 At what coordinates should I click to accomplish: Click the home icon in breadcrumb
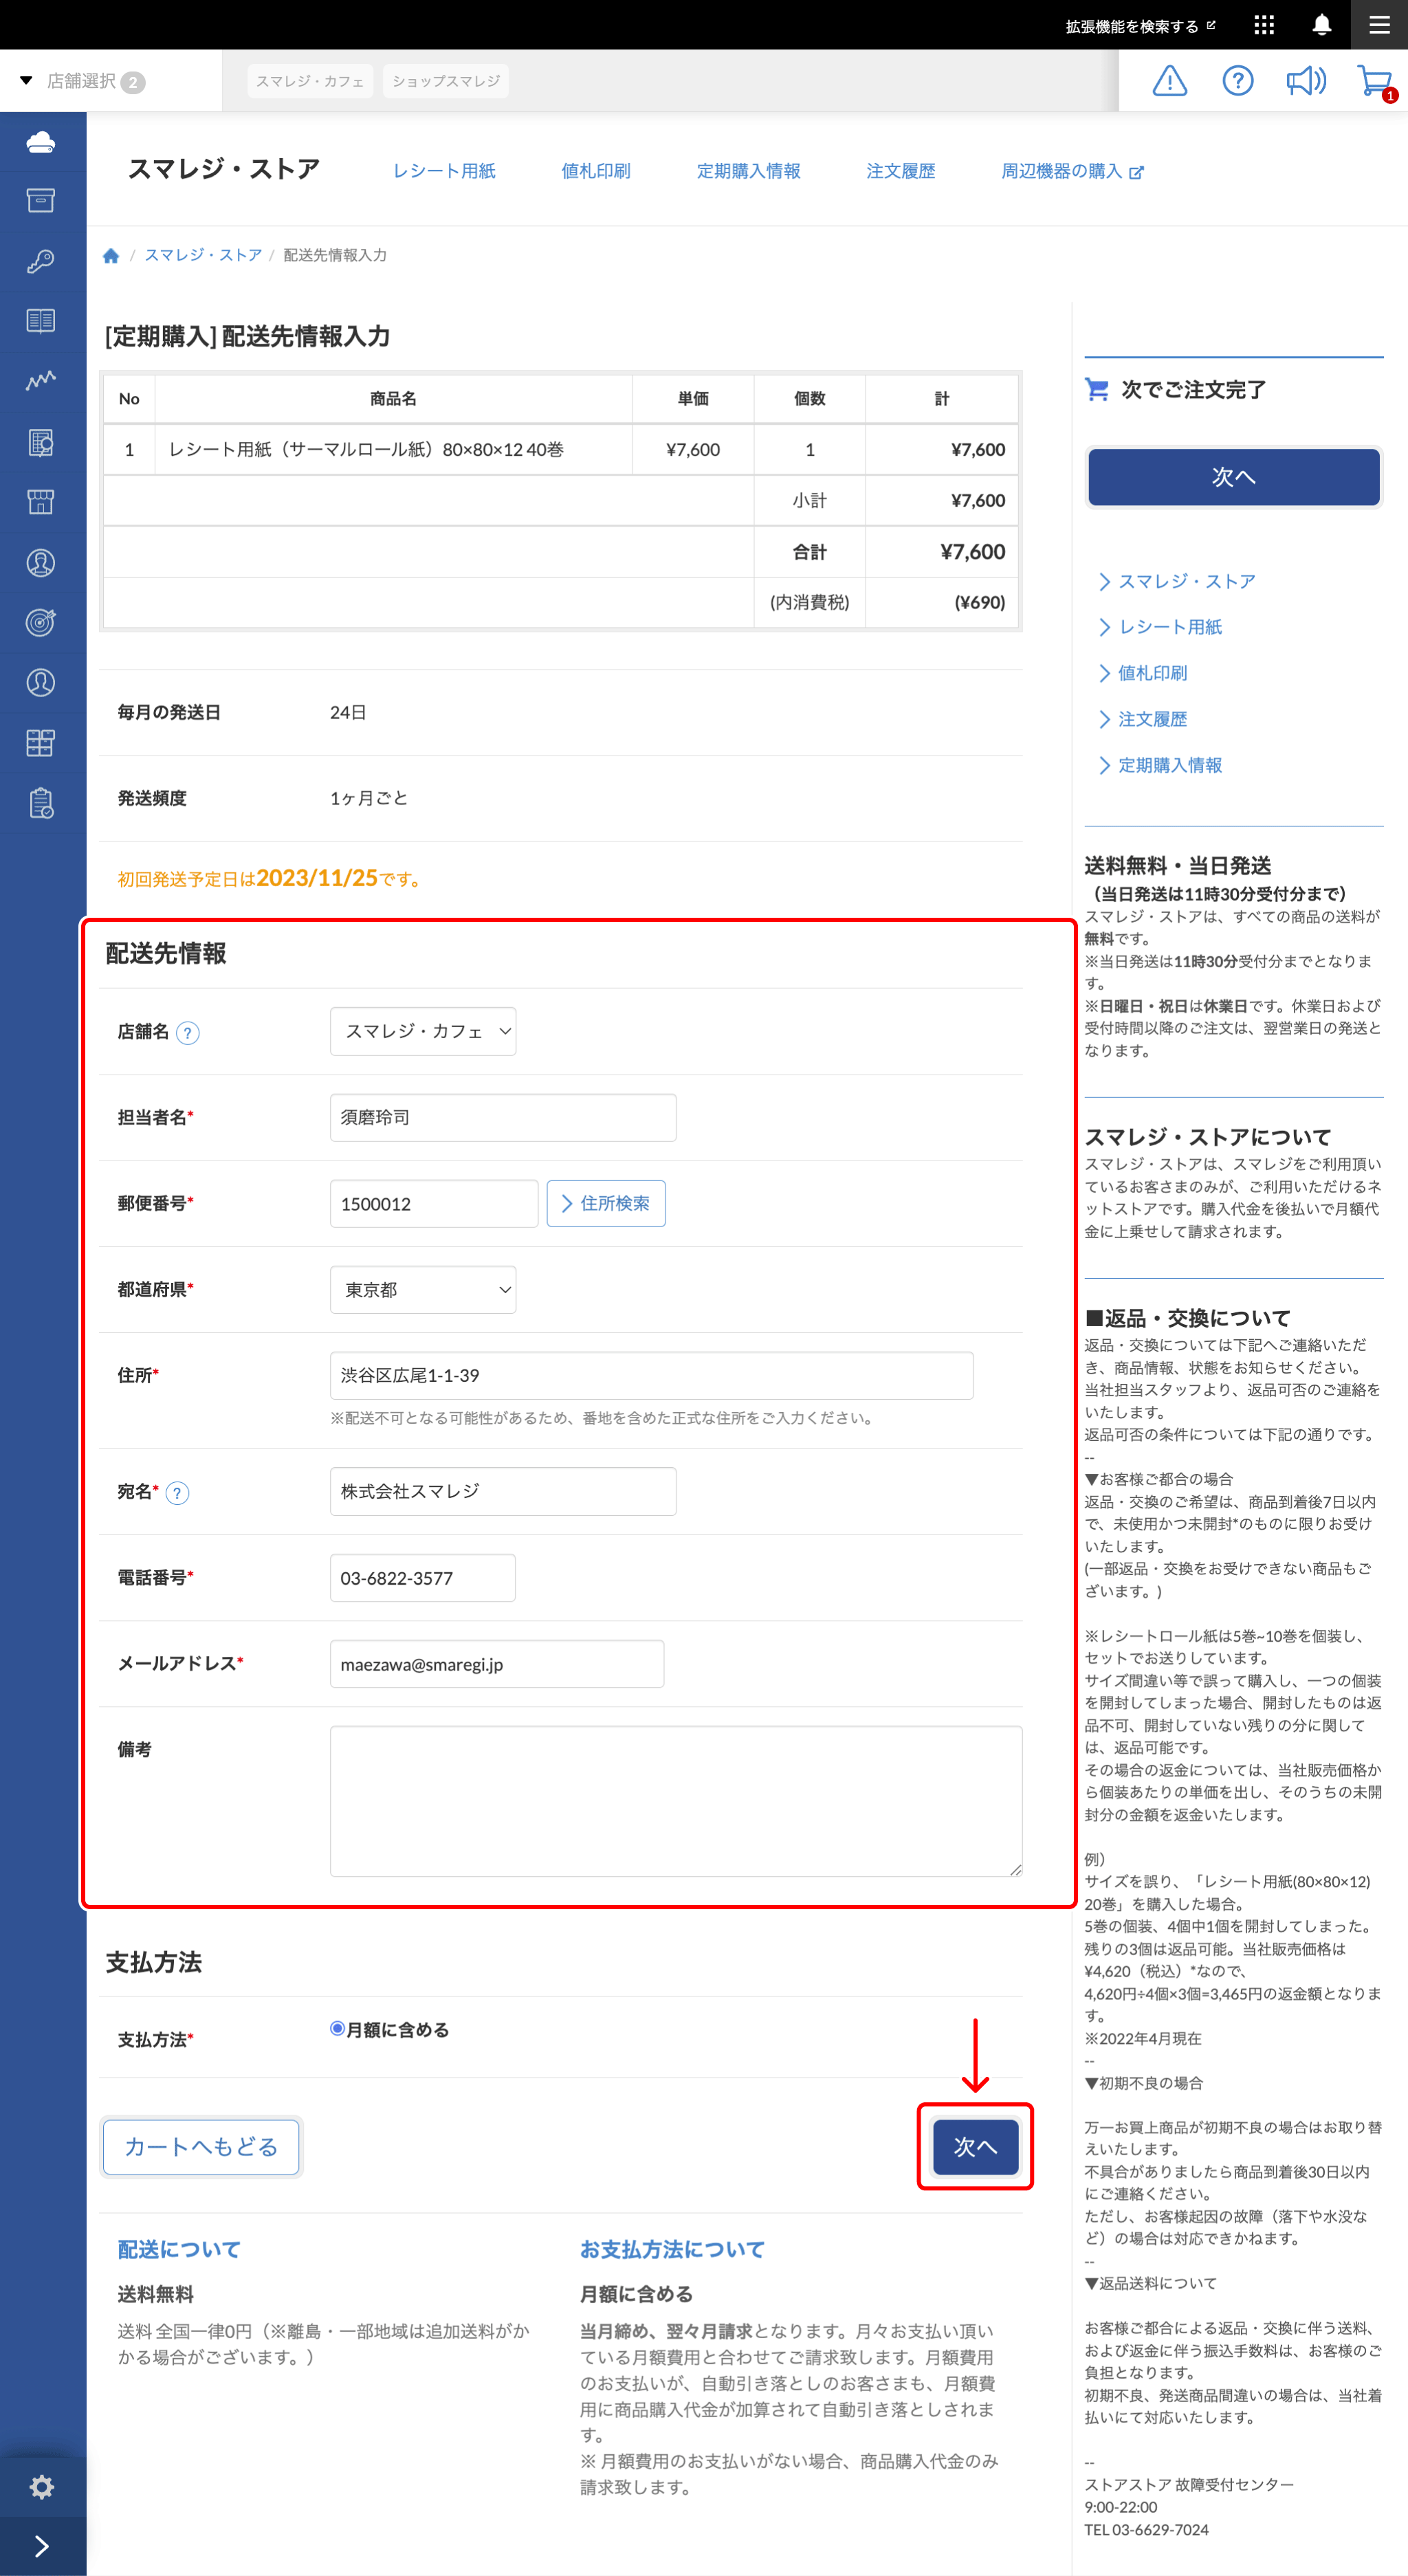point(111,255)
